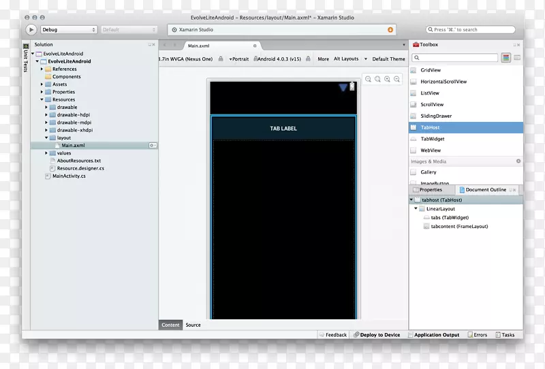Select ListView in Toolbox
Image resolution: width=545 pixels, height=369 pixels.
pos(466,93)
